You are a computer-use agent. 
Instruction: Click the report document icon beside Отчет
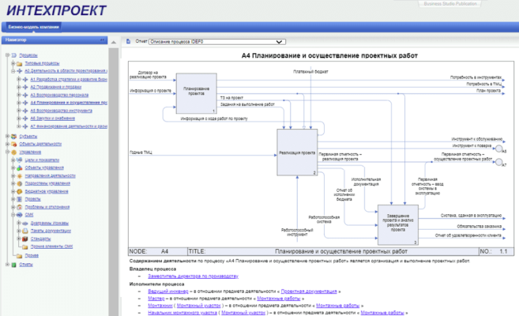129,41
